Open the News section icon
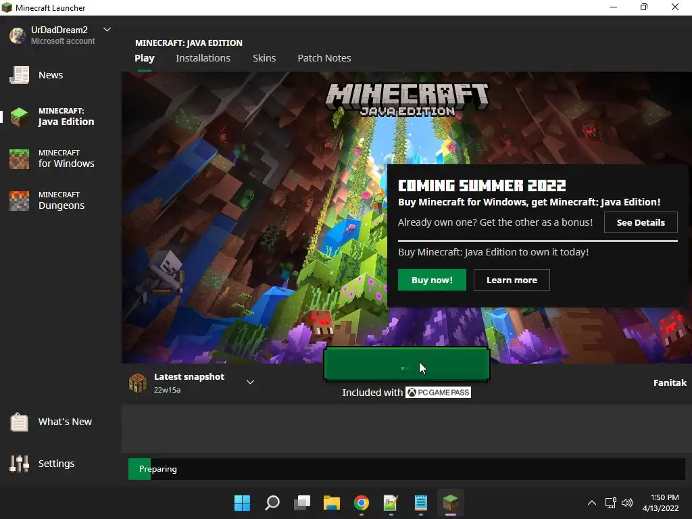The height and width of the screenshot is (519, 692). (20, 75)
